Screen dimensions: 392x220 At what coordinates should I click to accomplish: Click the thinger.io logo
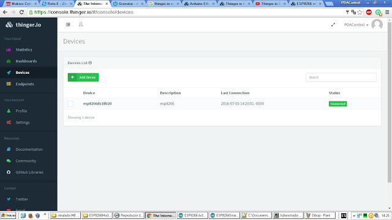(x=23, y=24)
